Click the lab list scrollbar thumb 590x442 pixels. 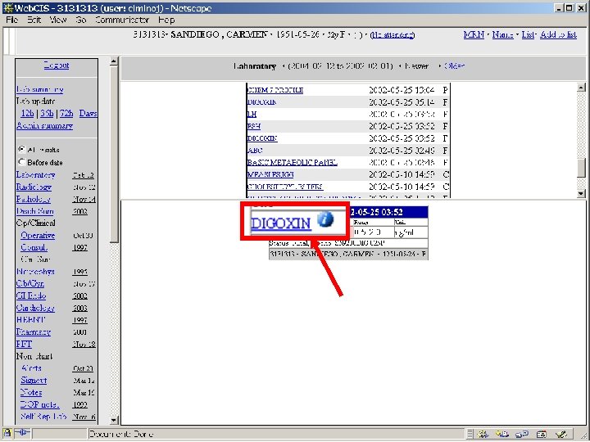(581, 168)
